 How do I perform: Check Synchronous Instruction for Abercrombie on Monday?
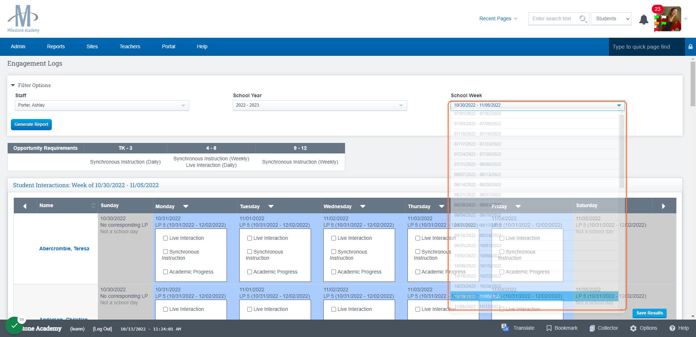click(x=165, y=252)
